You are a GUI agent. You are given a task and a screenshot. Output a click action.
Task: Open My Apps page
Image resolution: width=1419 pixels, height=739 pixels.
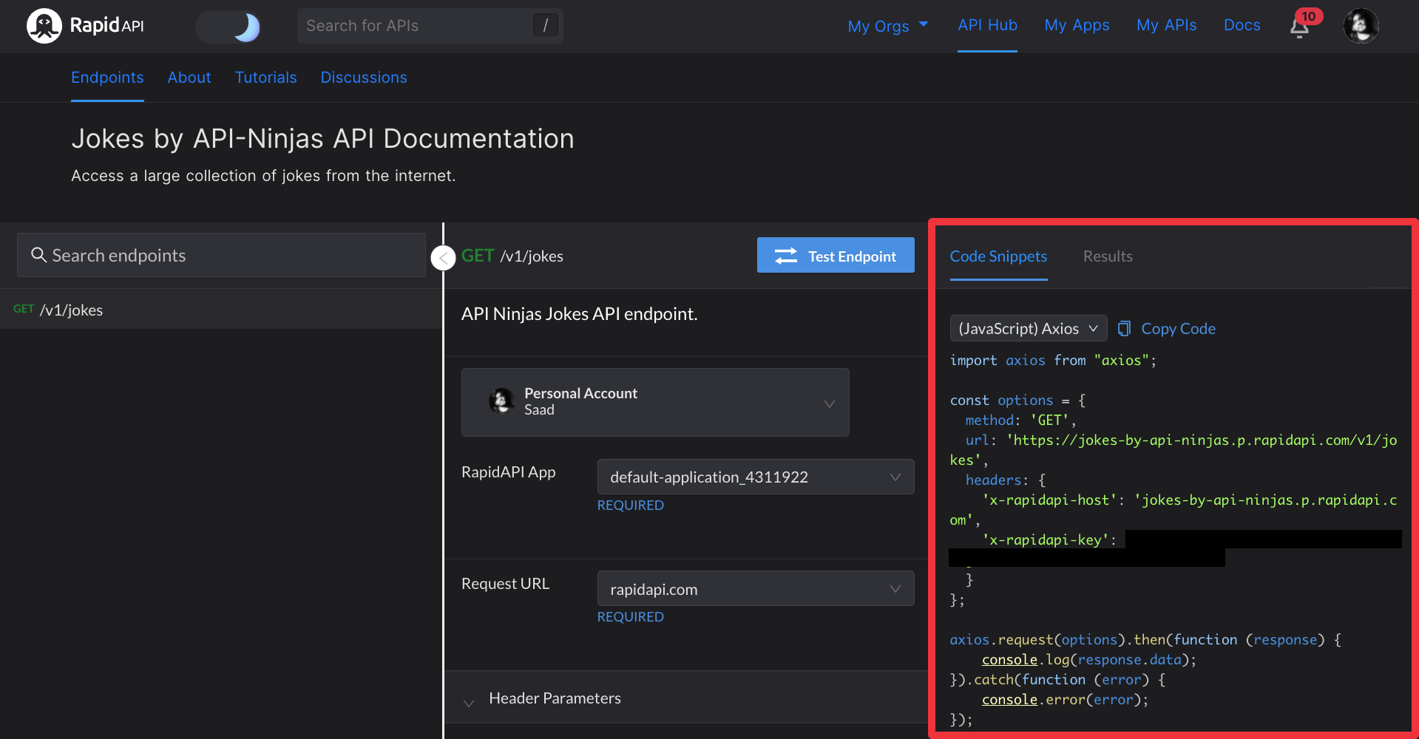click(1077, 25)
